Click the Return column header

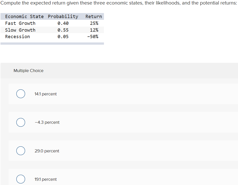point(93,16)
